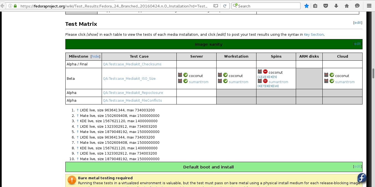Click up arrow of footnote 5 Mate live
This screenshot has height=187, width=375.
point(78,132)
